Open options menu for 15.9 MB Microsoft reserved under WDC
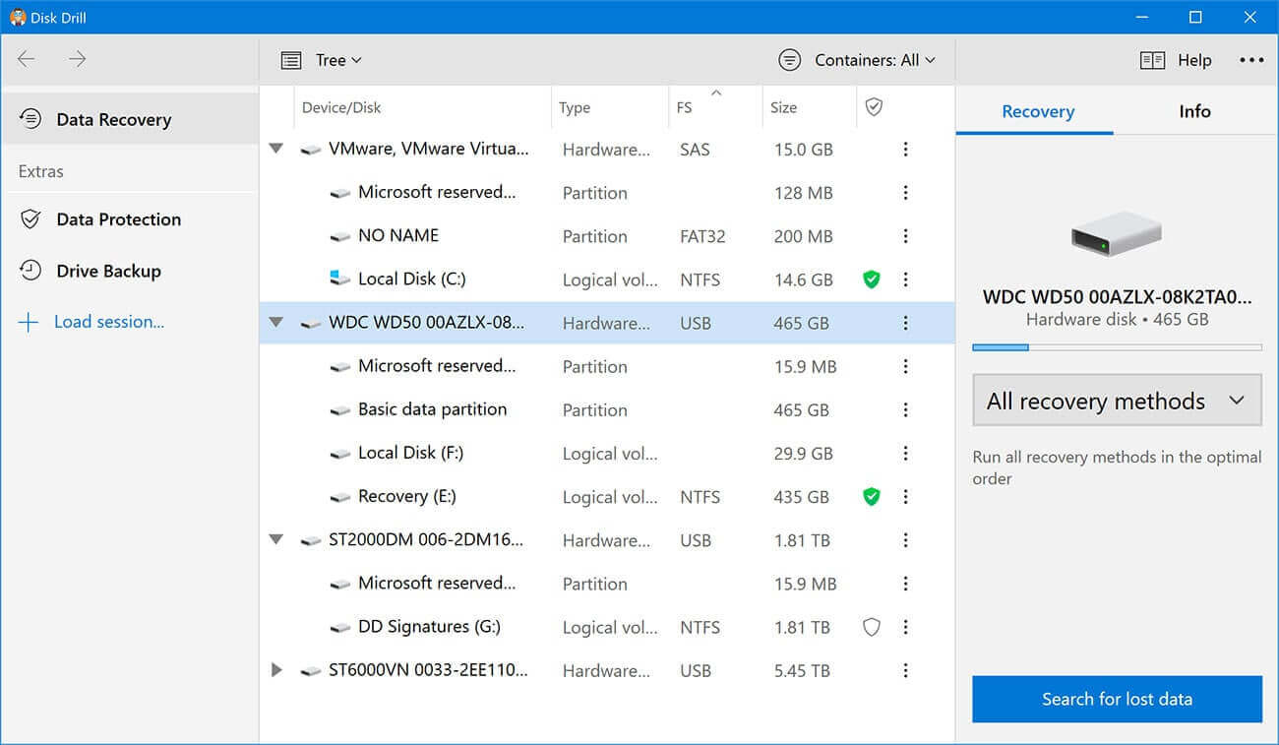 [905, 366]
